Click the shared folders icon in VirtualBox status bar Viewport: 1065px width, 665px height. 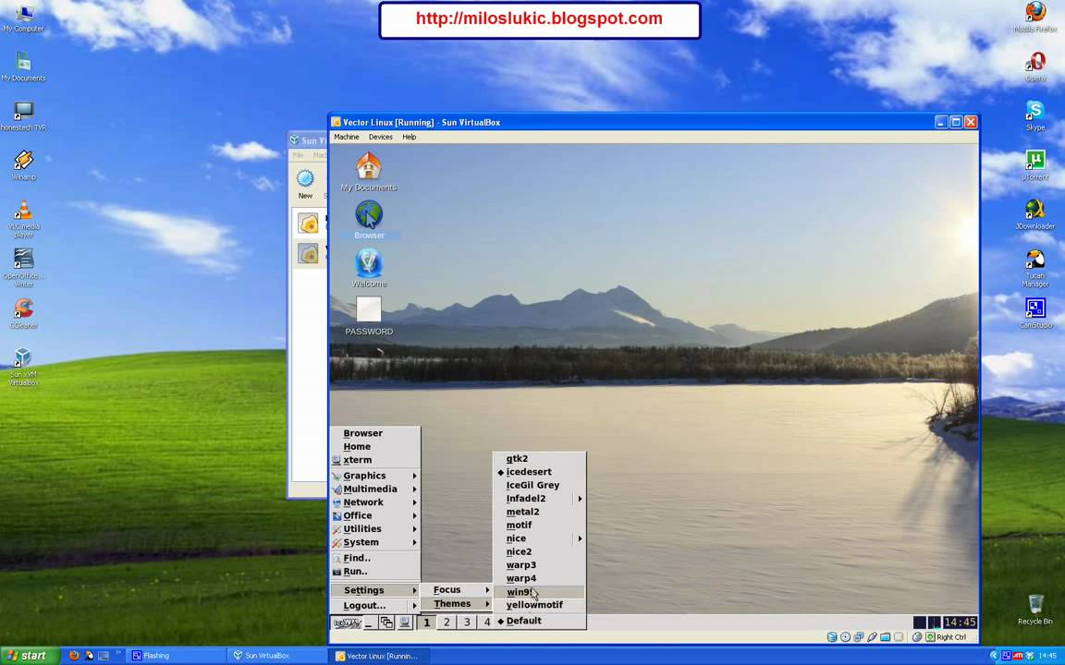(886, 636)
